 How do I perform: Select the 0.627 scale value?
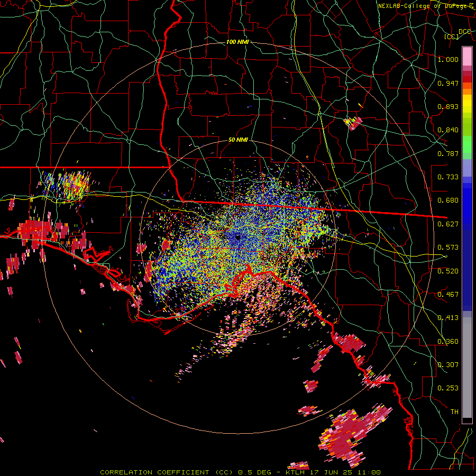coord(448,224)
